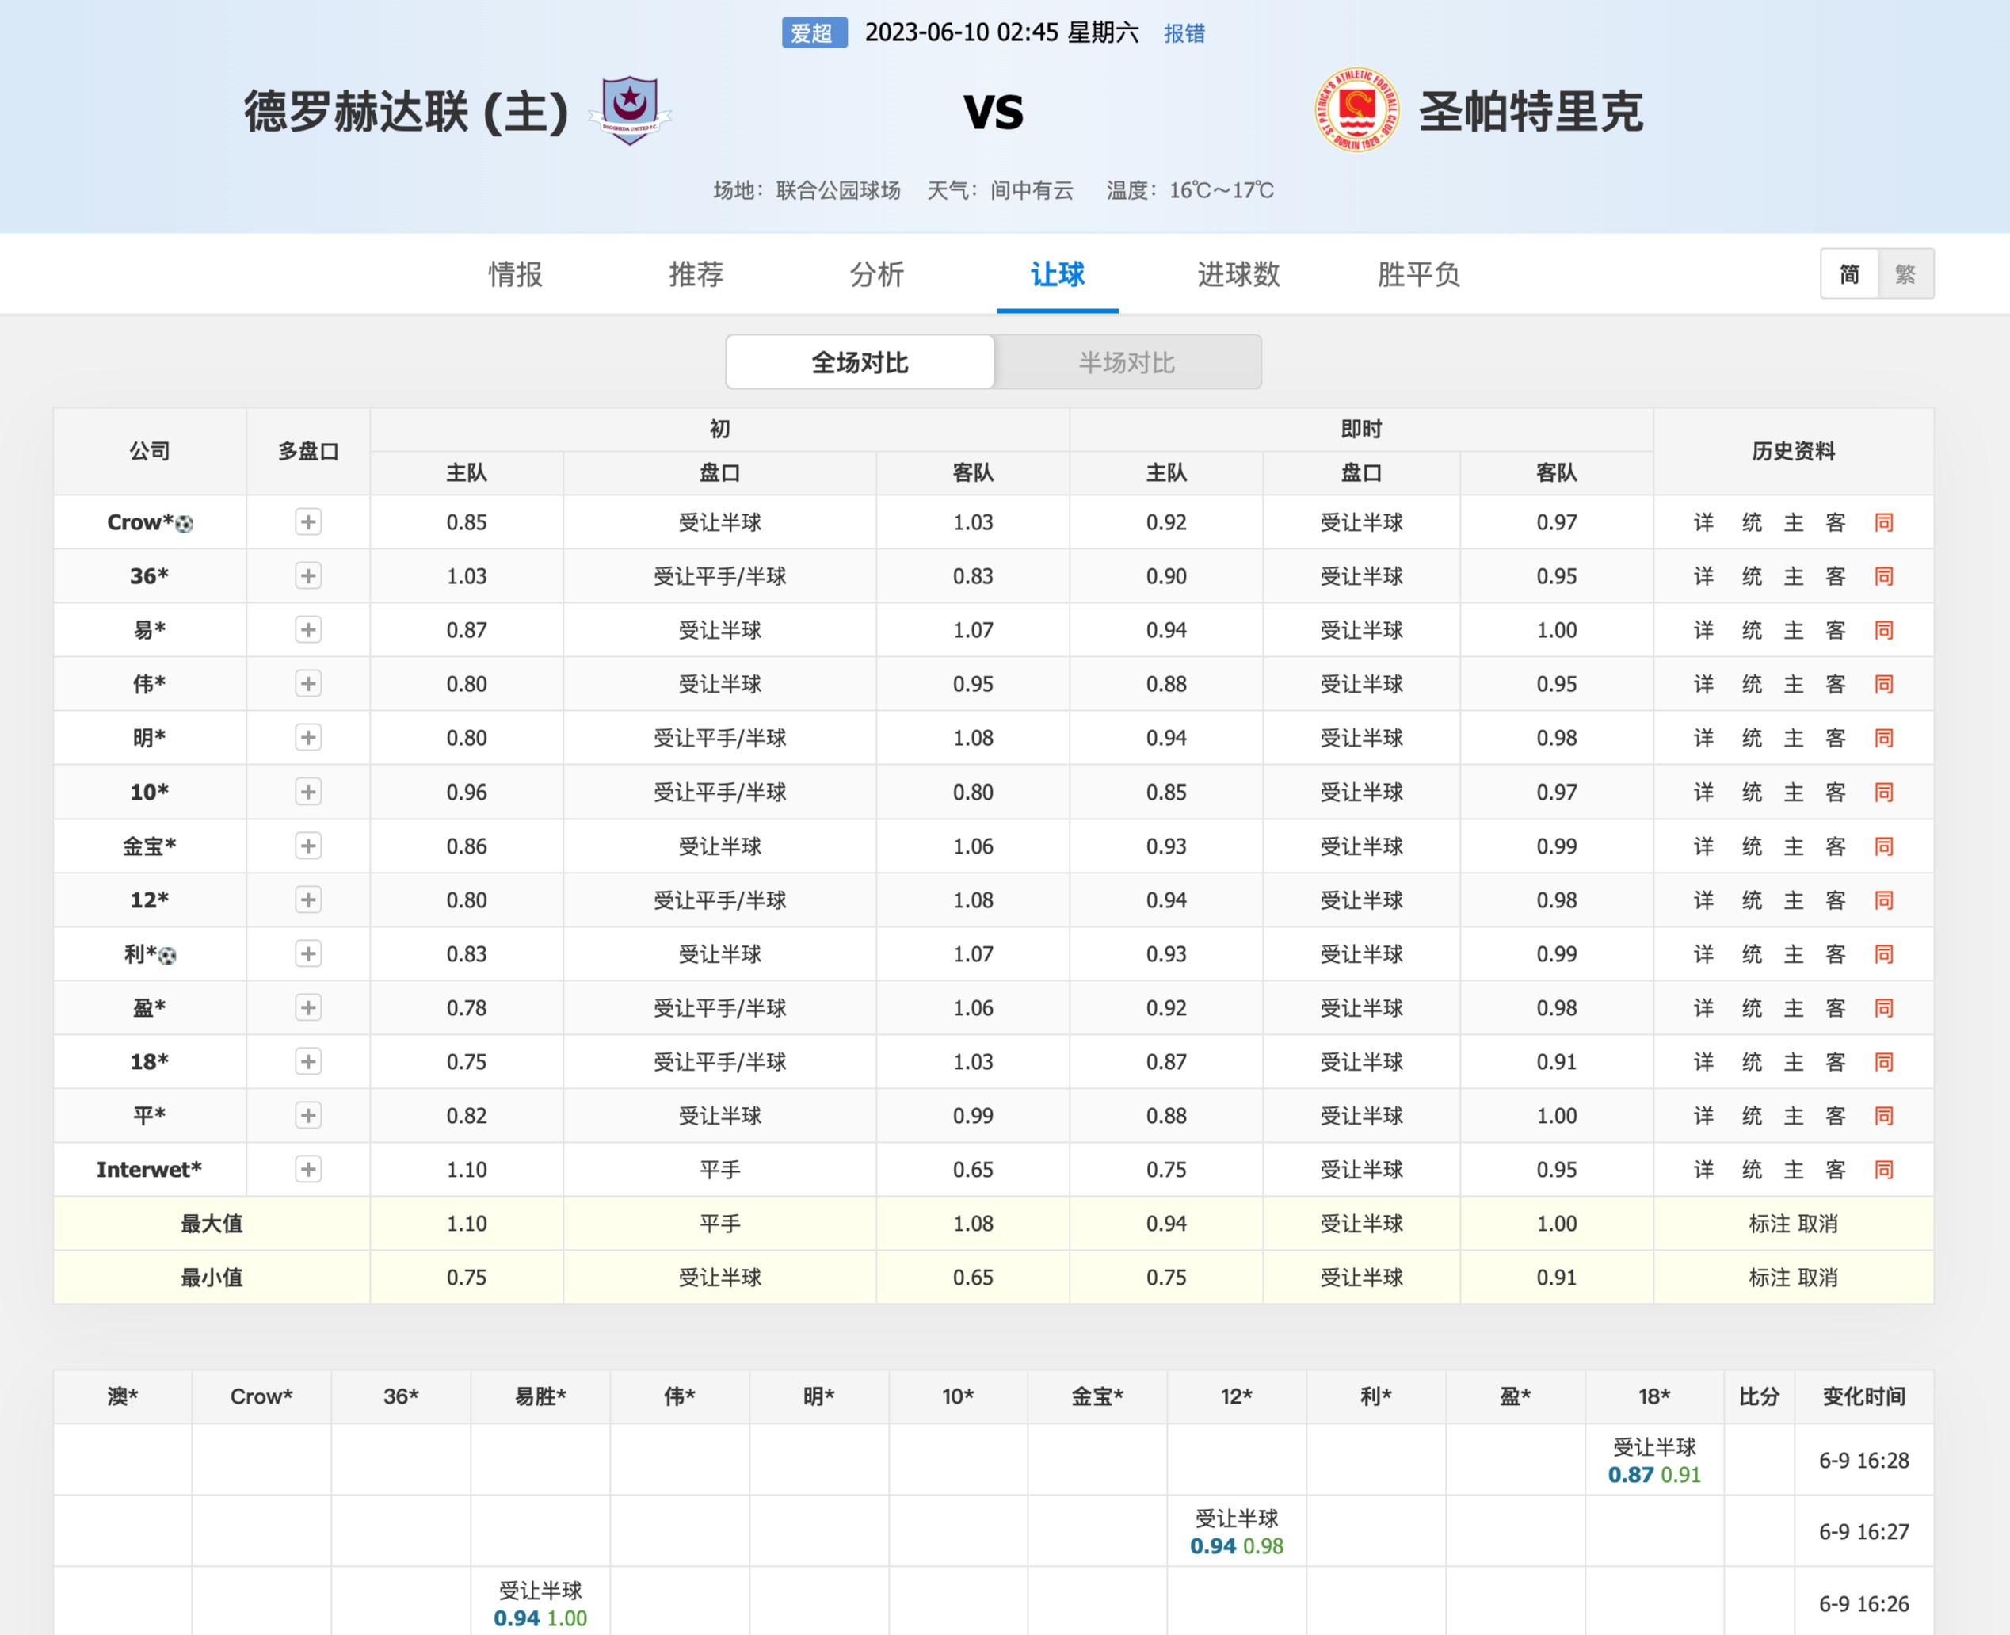Image resolution: width=2010 pixels, height=1635 pixels.
Task: Open 详 details for Crow* row
Action: point(1704,521)
